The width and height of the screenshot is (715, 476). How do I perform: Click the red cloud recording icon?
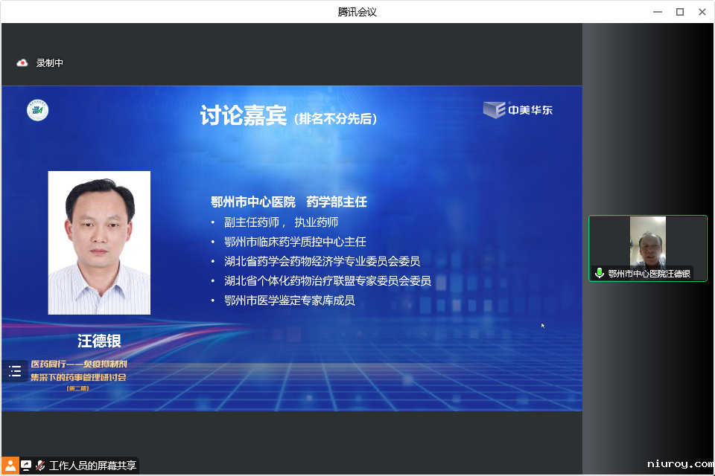coord(22,63)
